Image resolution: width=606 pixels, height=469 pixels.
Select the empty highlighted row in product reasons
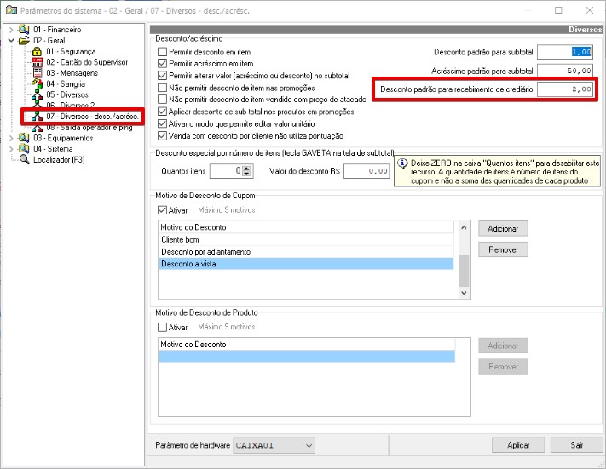[307, 357]
